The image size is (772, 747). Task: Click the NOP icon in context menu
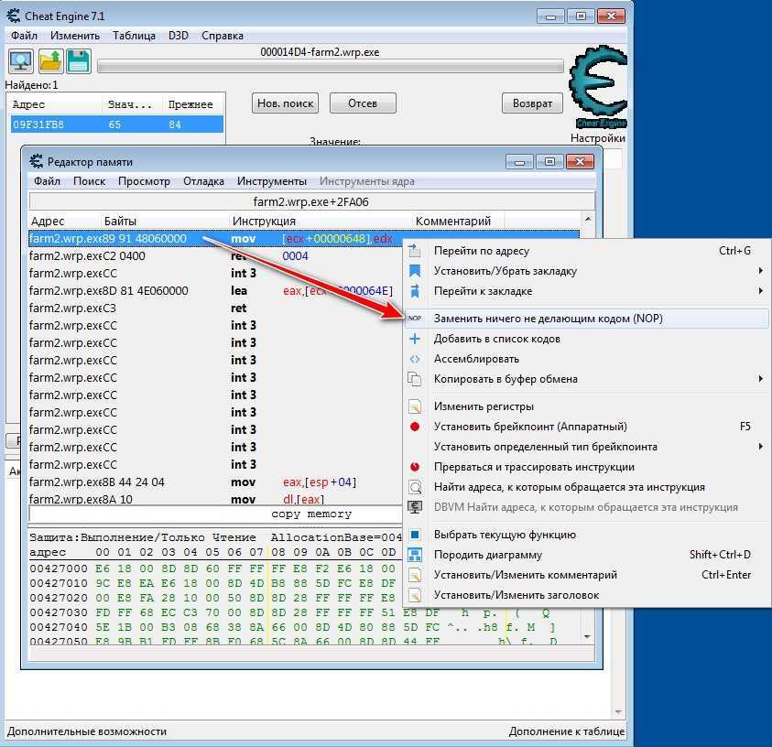point(415,319)
